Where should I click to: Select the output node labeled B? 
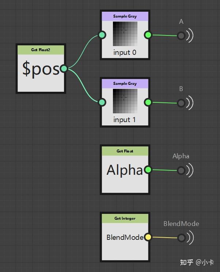(x=181, y=103)
